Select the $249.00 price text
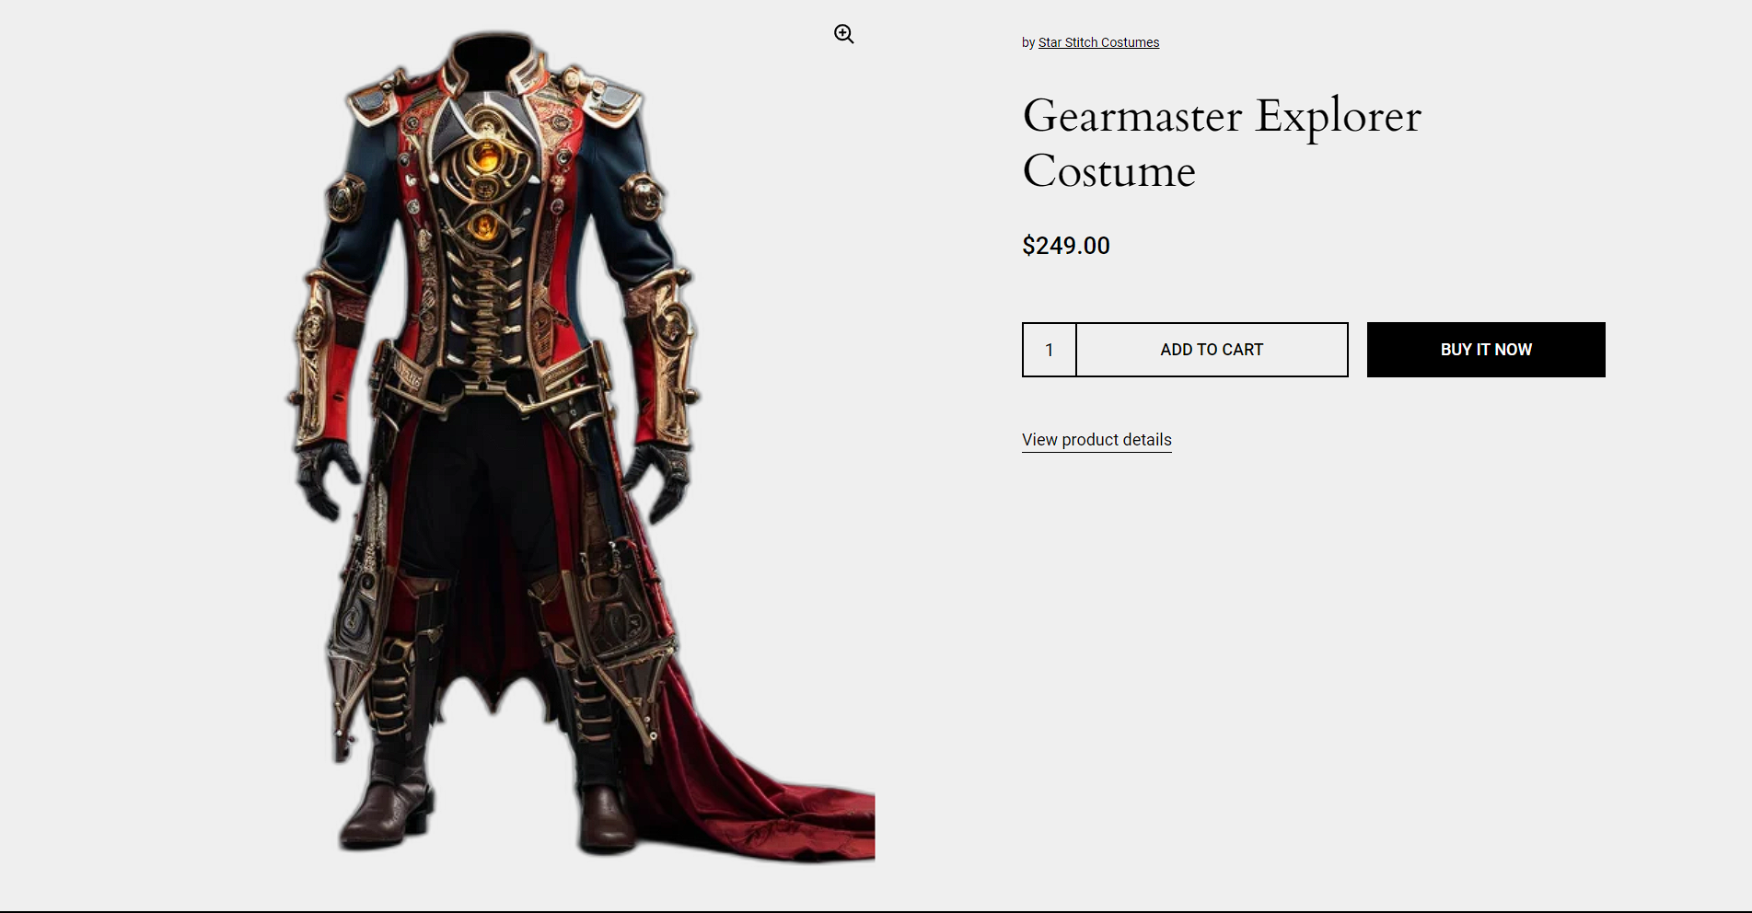Image resolution: width=1752 pixels, height=913 pixels. click(1066, 246)
